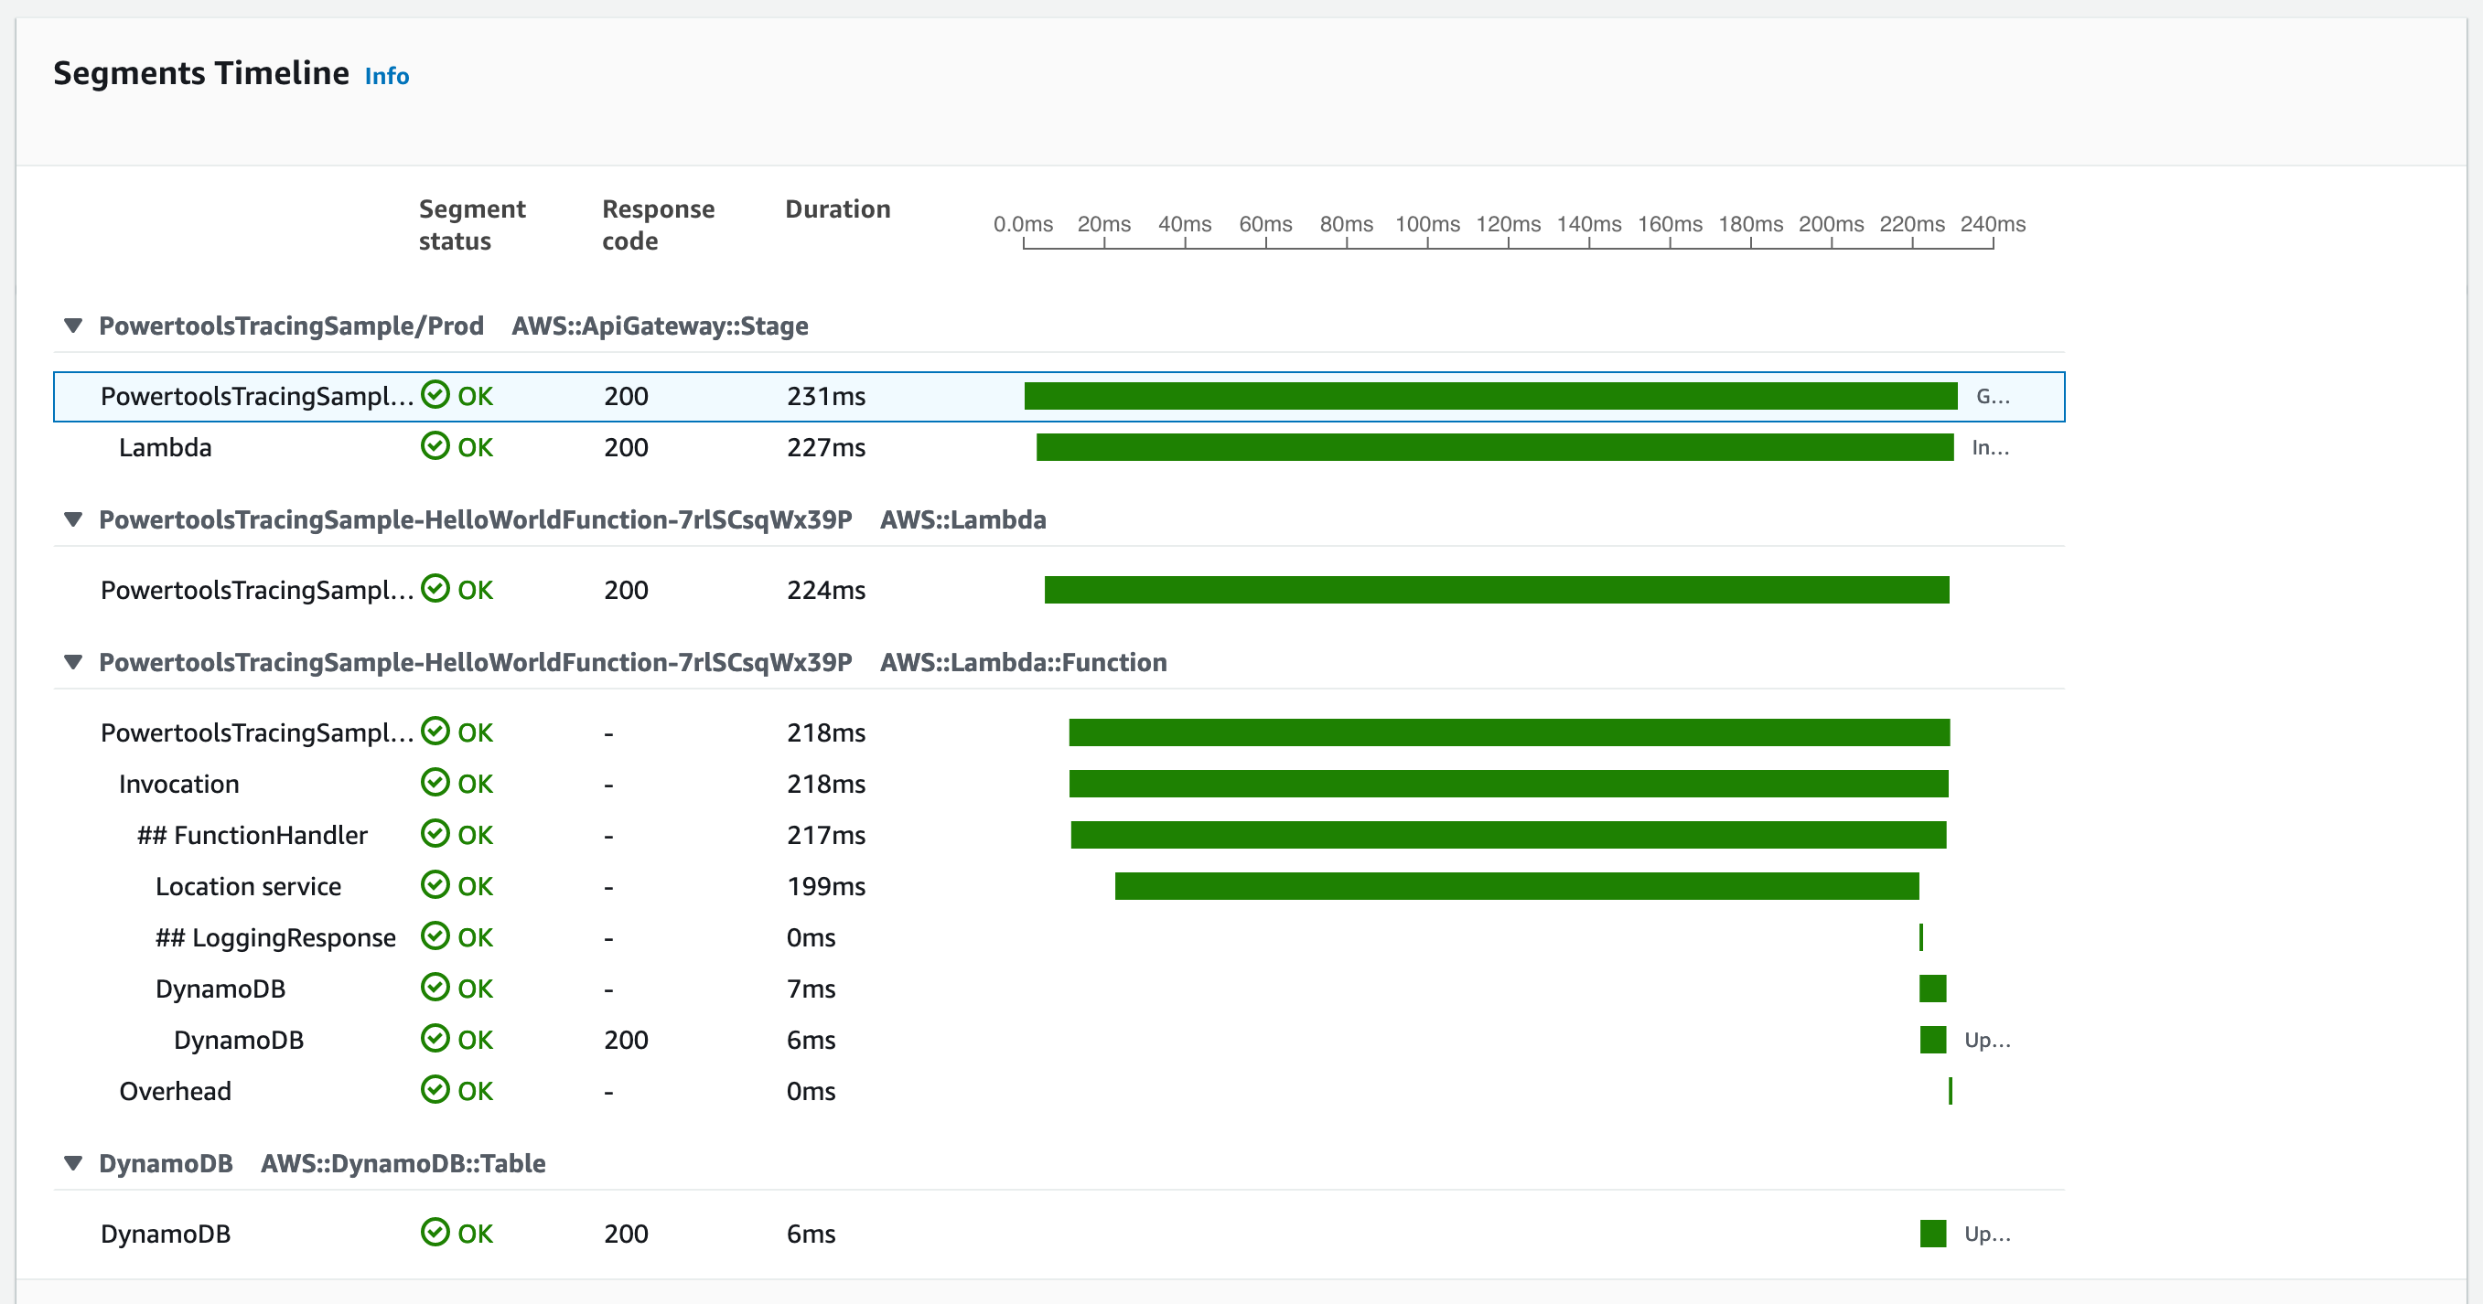The height and width of the screenshot is (1304, 2483).
Task: Select the Invocation subsegment row
Action: (178, 784)
